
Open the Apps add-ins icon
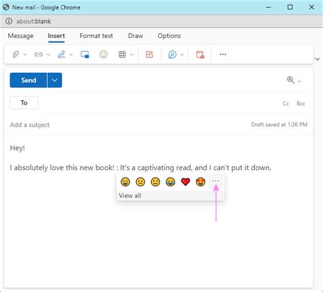point(149,54)
